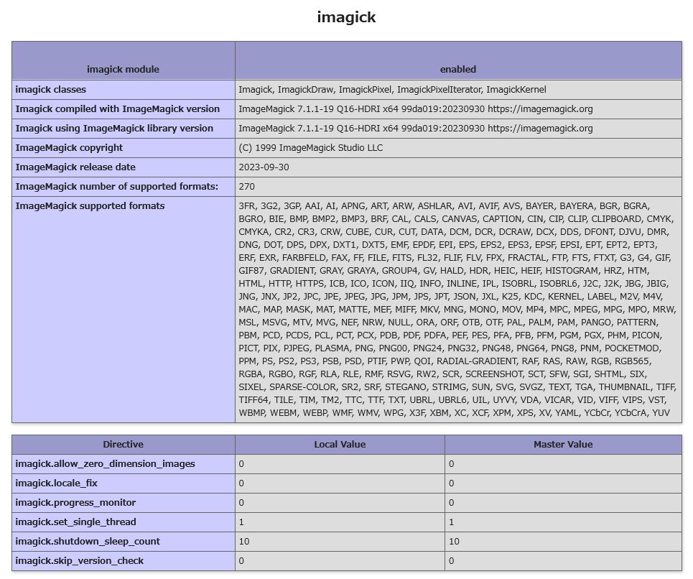
Task: Select the imagick module header cell
Action: click(124, 60)
